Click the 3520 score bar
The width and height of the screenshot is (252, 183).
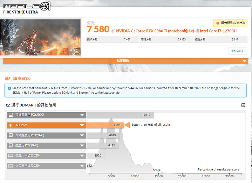pyautogui.click(x=95, y=156)
